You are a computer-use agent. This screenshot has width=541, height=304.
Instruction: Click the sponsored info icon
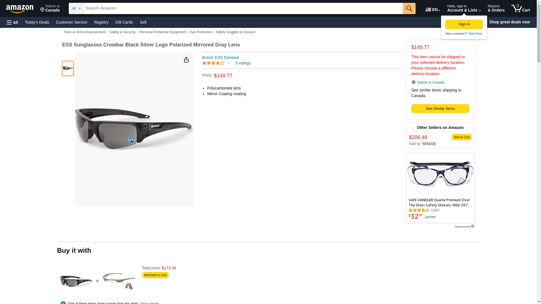tap(473, 226)
